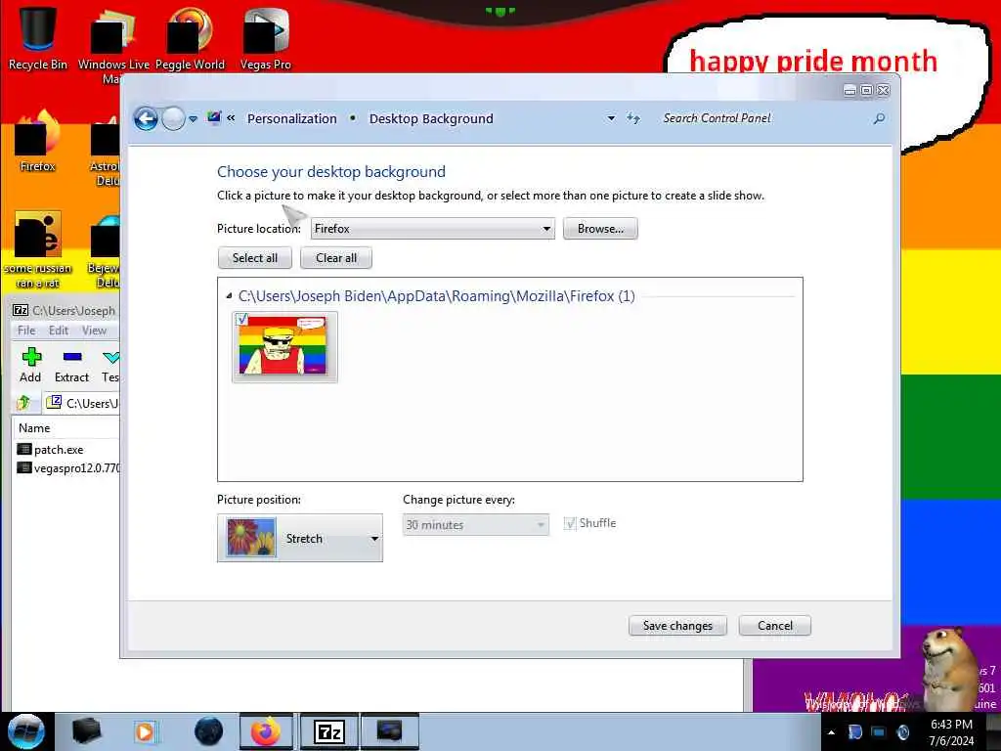Click the Extract icon in 7-Zip
This screenshot has width=1001, height=751.
71,365
